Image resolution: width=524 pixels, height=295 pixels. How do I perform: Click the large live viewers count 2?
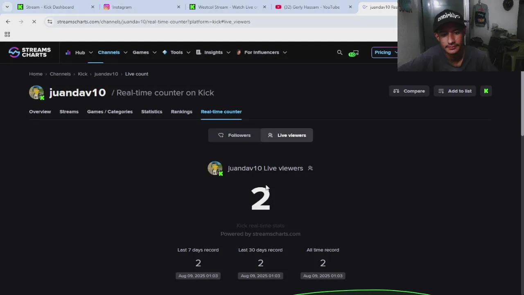260,199
